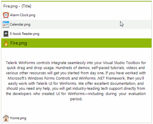Click the house icon beside Home.png
This screenshot has width=153, height=124.
click(x=6, y=118)
